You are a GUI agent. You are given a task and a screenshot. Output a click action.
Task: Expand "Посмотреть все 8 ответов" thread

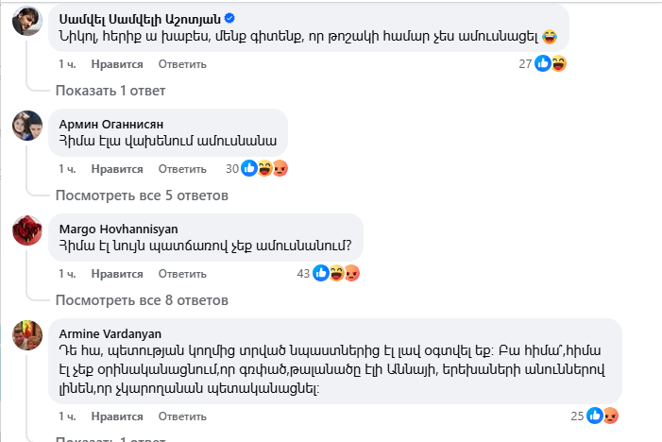click(x=142, y=300)
